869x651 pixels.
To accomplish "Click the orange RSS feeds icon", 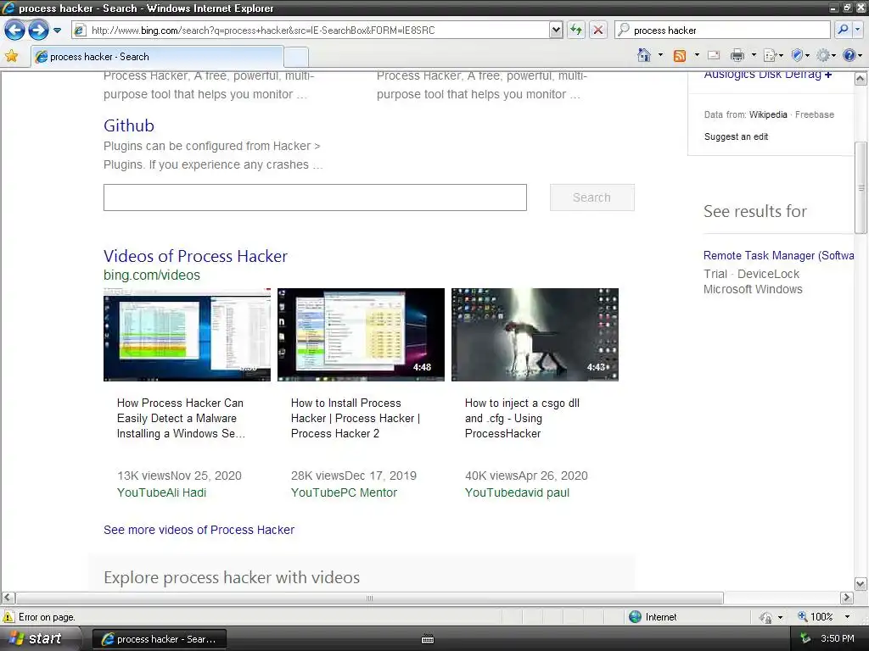I will pyautogui.click(x=680, y=55).
